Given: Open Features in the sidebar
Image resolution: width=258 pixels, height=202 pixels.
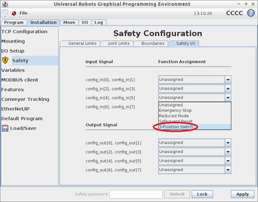Looking at the screenshot, I should click(12, 90).
